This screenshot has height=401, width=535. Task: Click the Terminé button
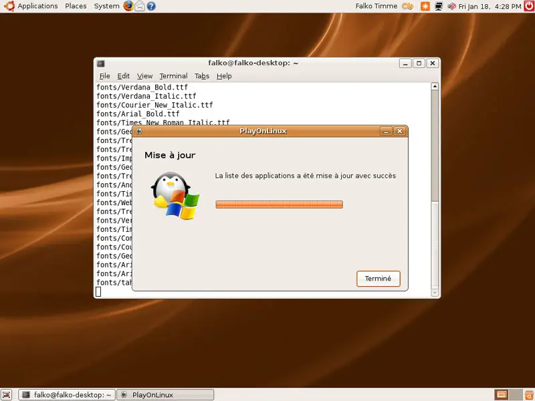tap(378, 279)
